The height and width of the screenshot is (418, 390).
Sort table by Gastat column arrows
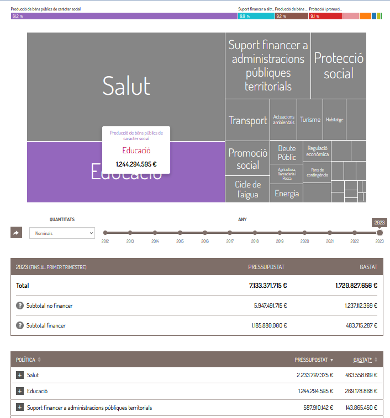click(376, 360)
